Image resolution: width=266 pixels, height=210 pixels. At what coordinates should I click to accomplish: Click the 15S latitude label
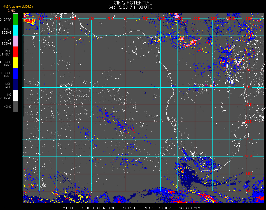[x=249, y=104]
